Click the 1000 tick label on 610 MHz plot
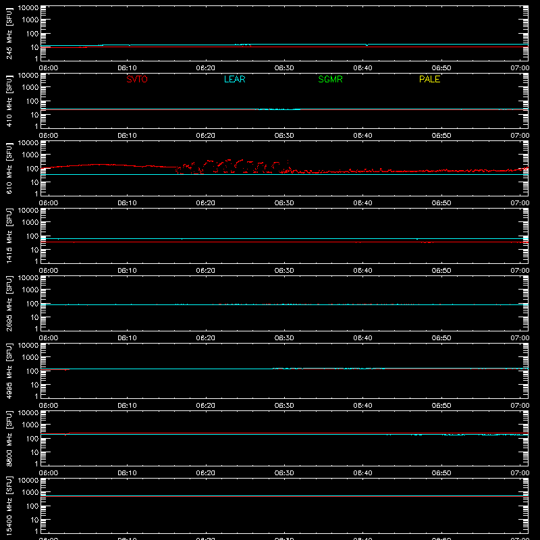Viewport: 540px width, 540px height. point(30,155)
